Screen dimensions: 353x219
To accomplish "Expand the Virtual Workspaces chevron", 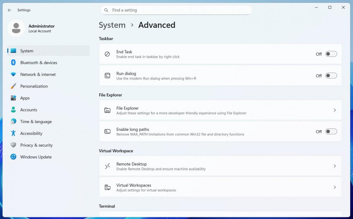I will tap(334, 187).
